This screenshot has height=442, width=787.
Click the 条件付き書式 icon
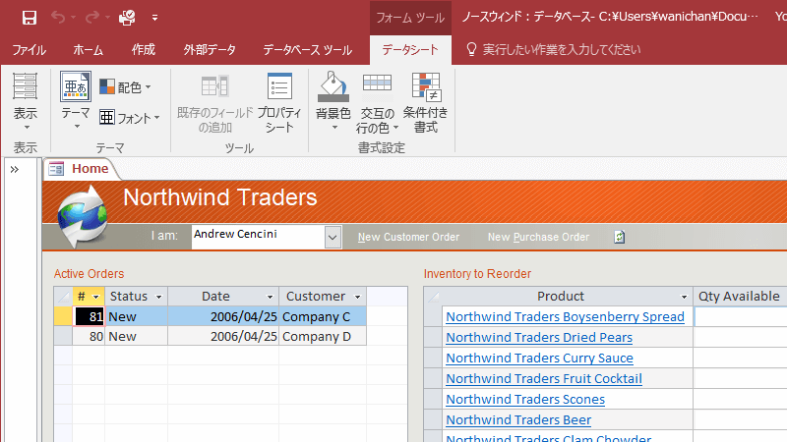pyautogui.click(x=426, y=86)
